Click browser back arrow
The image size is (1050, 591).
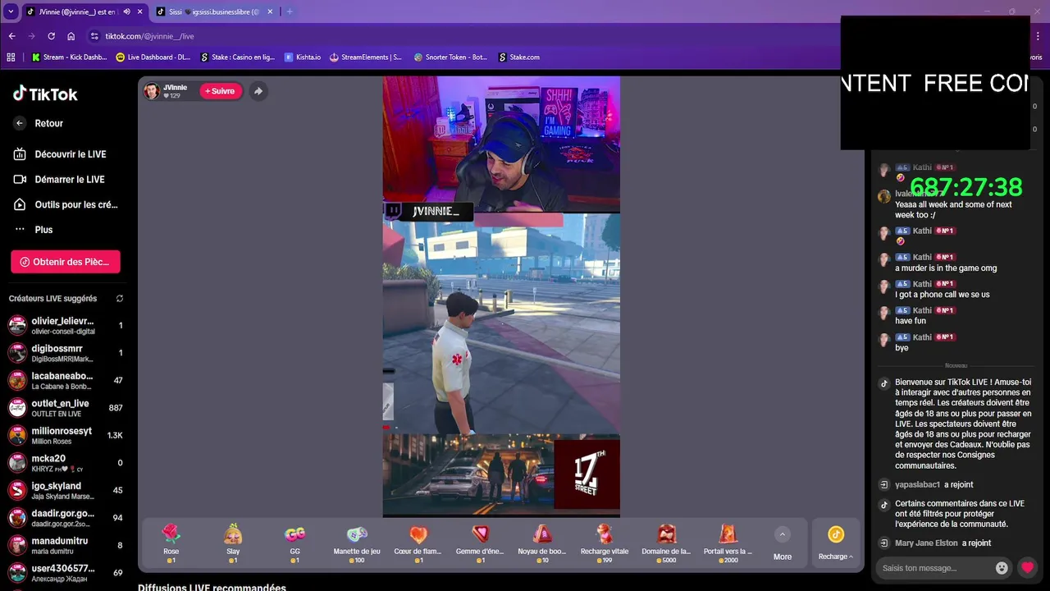pyautogui.click(x=11, y=36)
